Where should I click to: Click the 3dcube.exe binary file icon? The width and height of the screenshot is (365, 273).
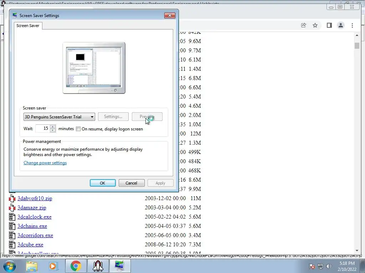tap(12, 245)
